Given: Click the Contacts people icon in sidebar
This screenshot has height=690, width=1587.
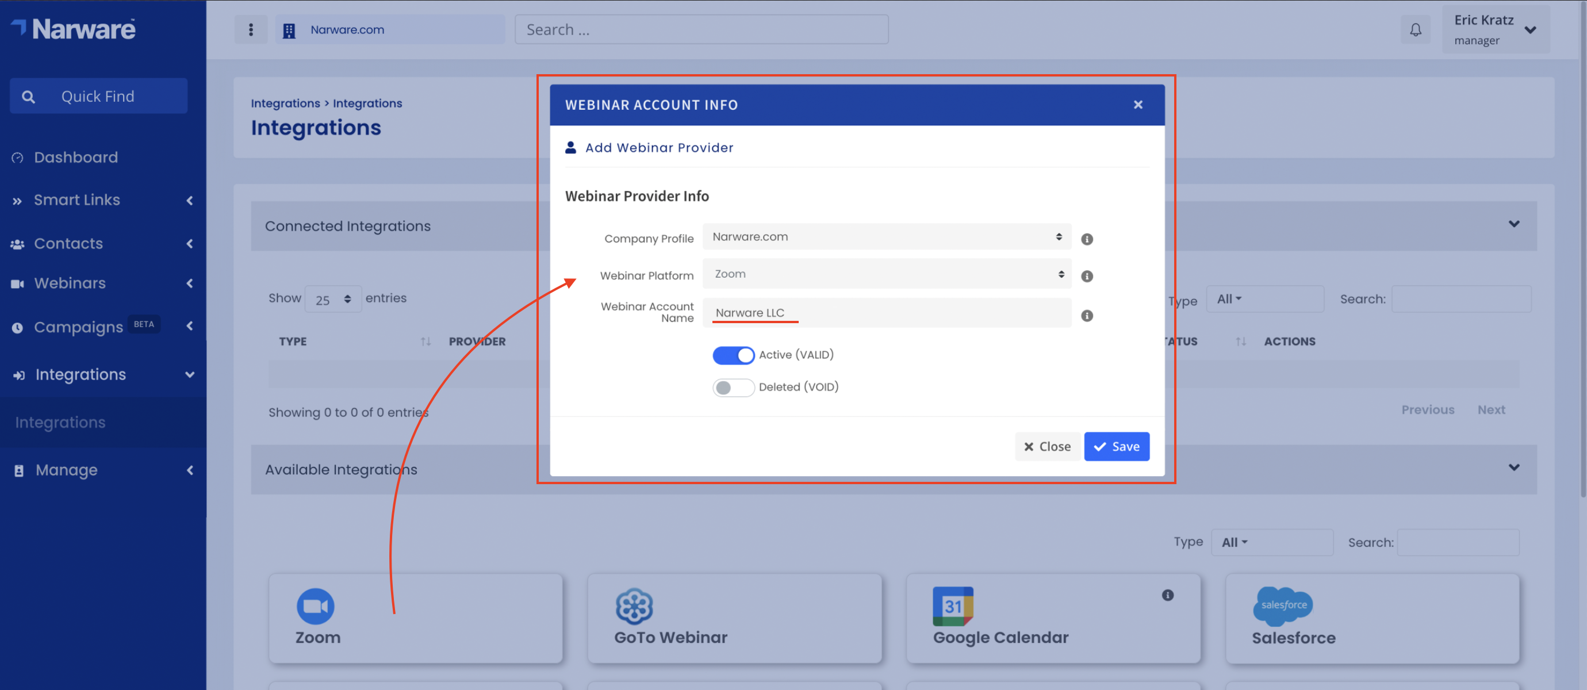Looking at the screenshot, I should [17, 244].
